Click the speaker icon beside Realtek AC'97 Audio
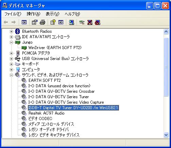Viewport: 171px width, 148px height. click(x=24, y=113)
